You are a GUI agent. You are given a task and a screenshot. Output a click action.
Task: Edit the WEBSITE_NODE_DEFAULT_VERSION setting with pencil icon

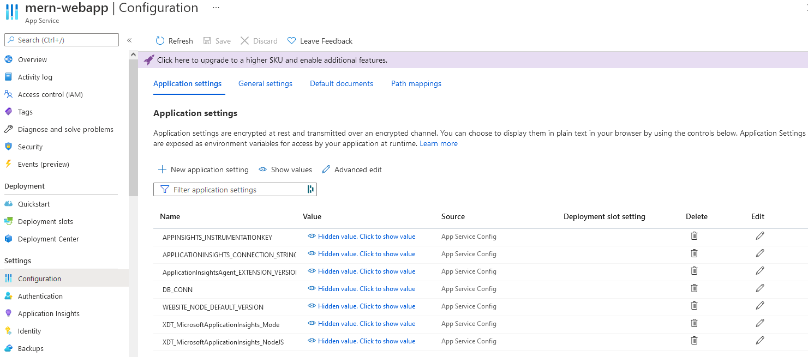tap(760, 306)
